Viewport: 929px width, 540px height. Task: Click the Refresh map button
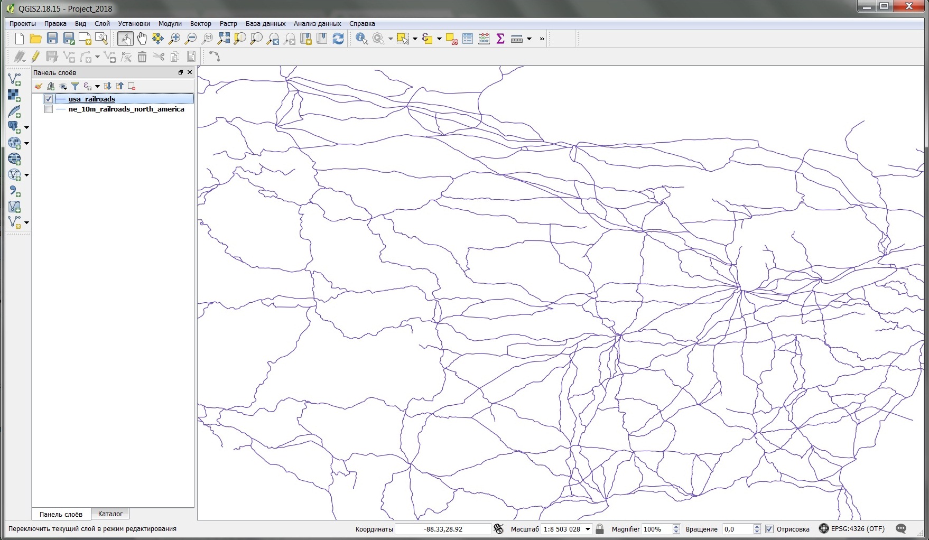338,39
